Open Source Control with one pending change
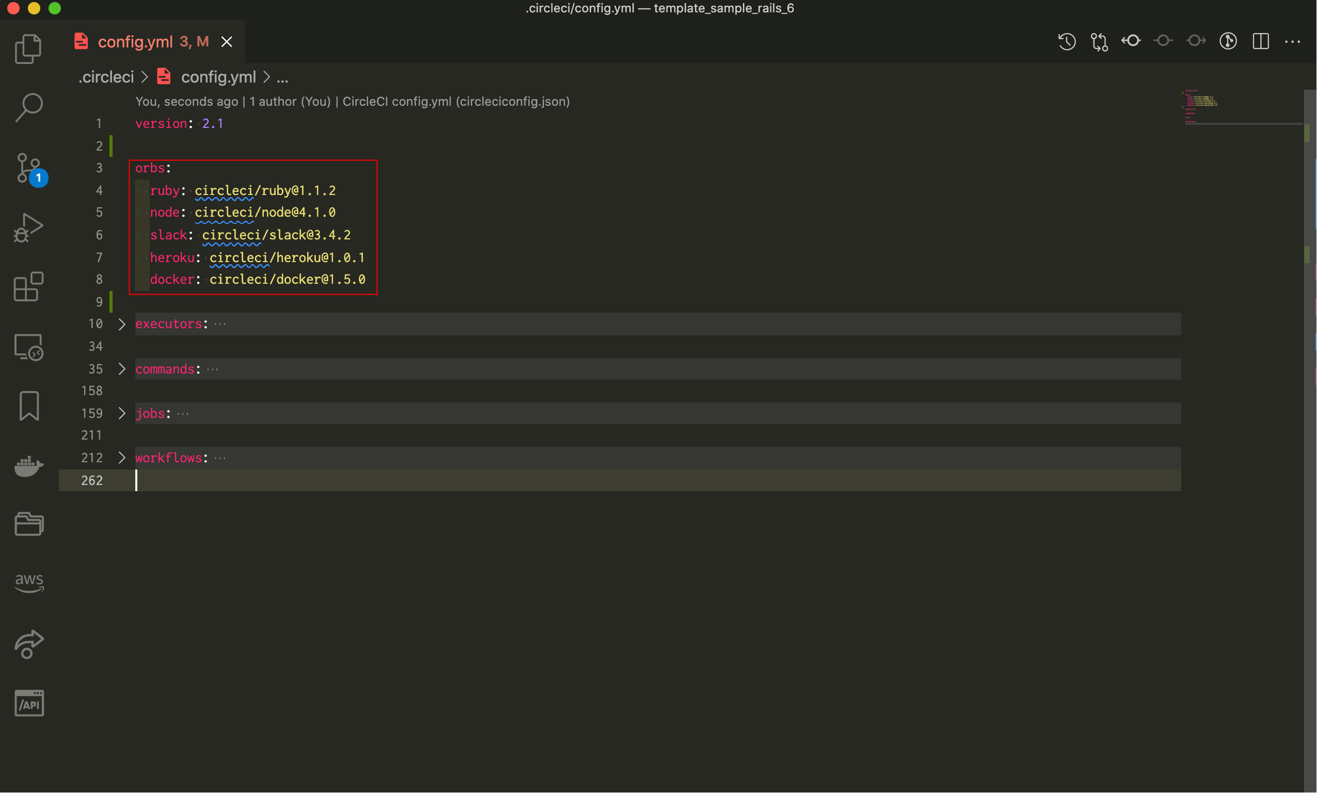Image resolution: width=1317 pixels, height=793 pixels. [x=28, y=168]
